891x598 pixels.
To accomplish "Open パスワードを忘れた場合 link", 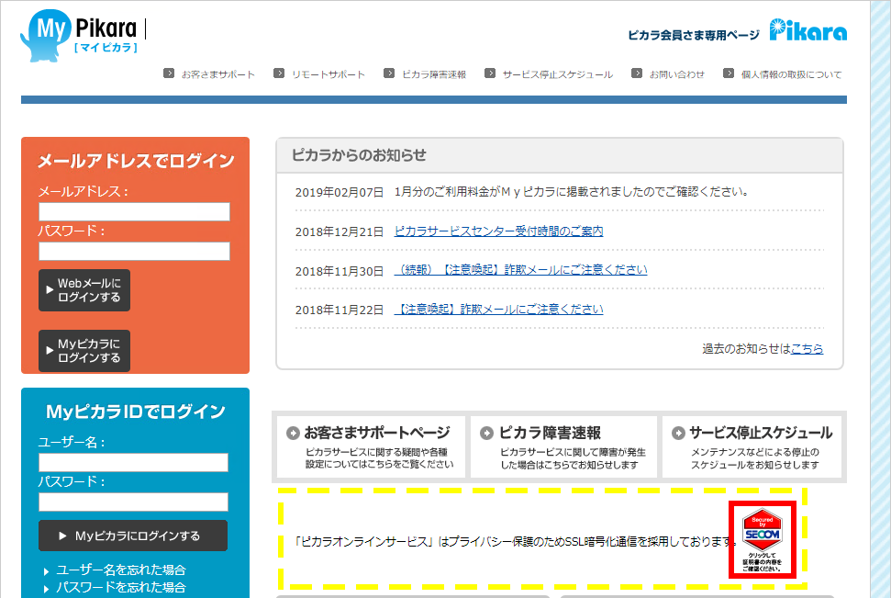I will (121, 588).
